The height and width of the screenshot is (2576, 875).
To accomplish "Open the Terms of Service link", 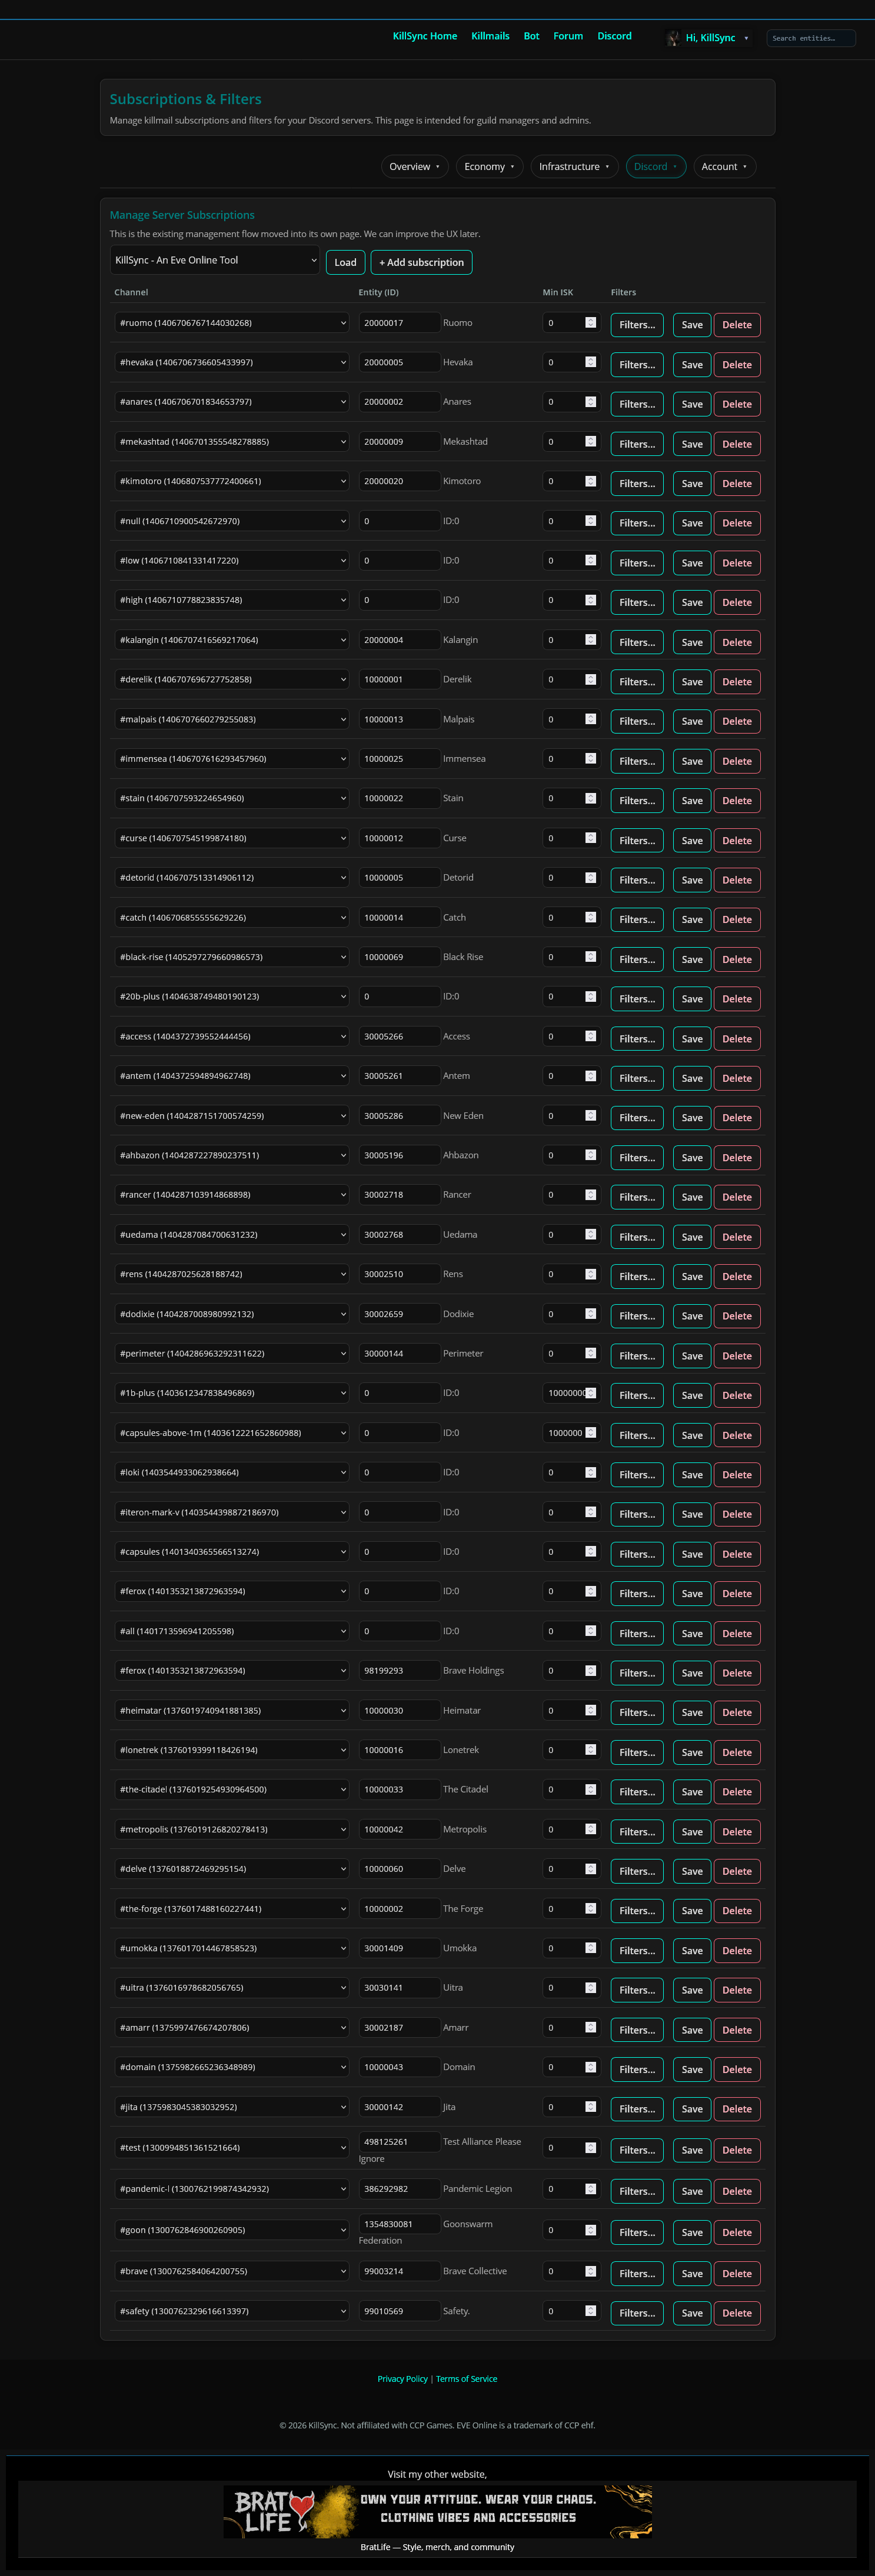I will 466,2379.
